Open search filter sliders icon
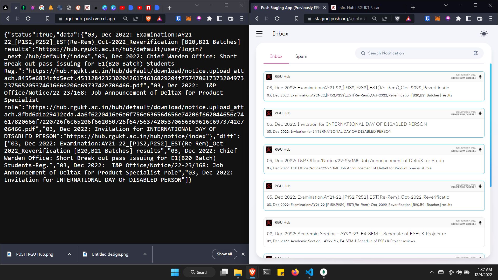 coord(476,53)
